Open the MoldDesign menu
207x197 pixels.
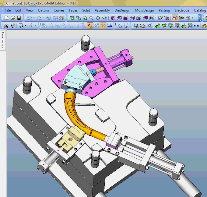[145, 10]
